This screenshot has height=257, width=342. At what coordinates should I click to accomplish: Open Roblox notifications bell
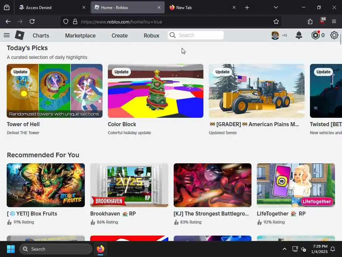(299, 35)
